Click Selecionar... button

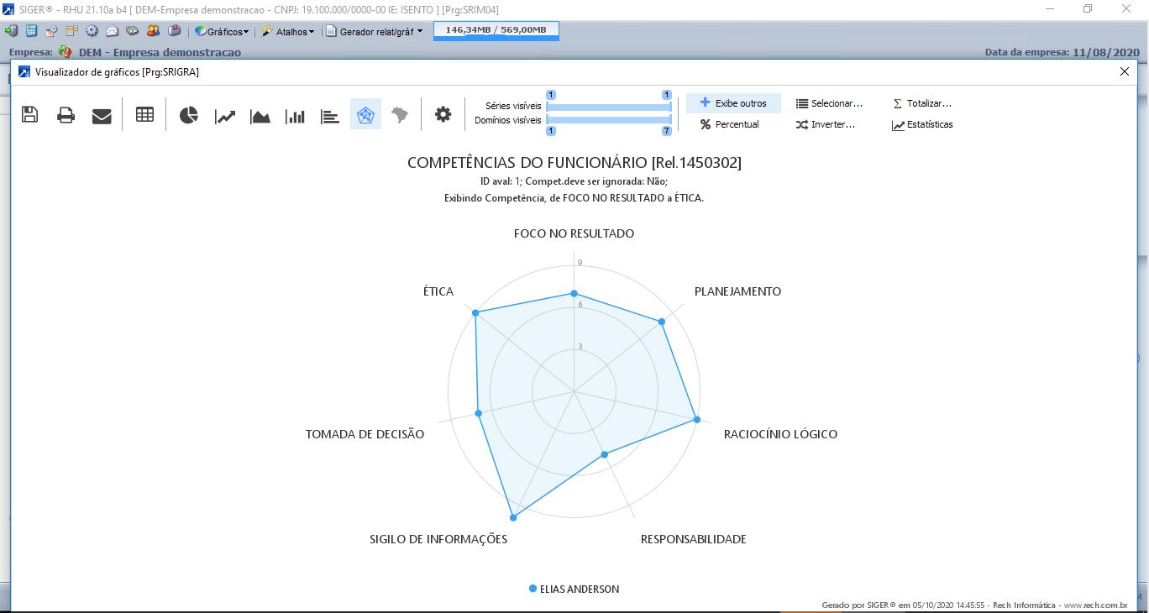[x=829, y=103]
